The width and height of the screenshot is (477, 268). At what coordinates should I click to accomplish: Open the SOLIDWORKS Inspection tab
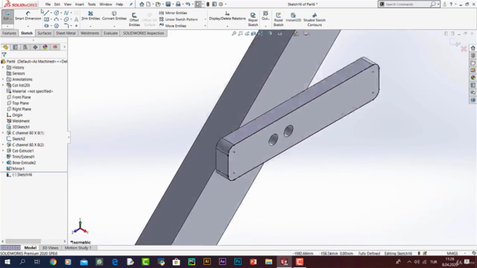pos(143,33)
